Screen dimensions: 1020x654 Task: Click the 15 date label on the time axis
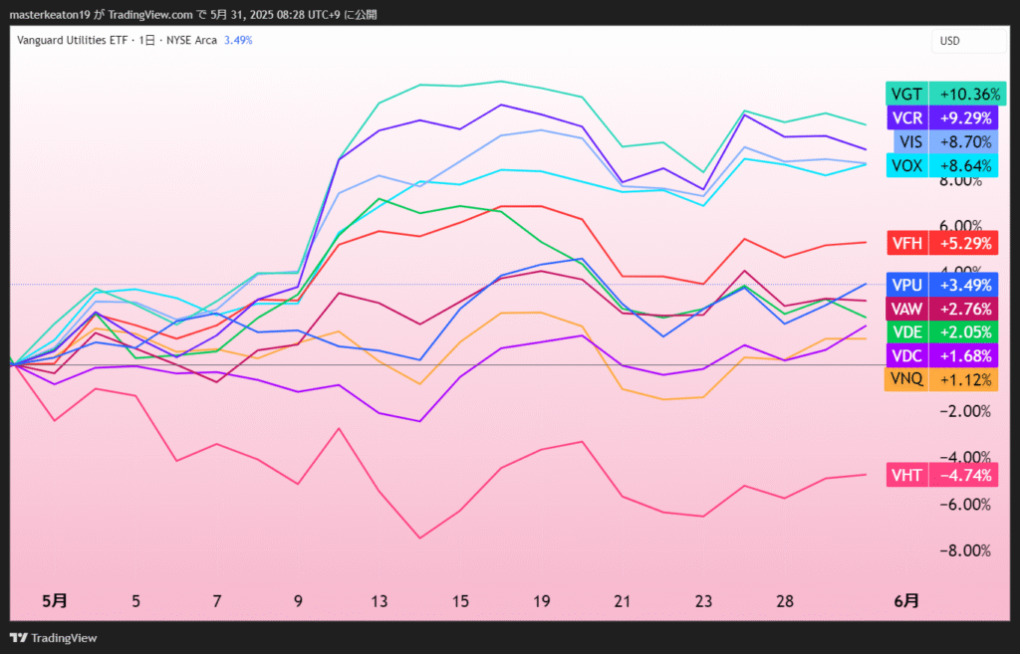[460, 600]
